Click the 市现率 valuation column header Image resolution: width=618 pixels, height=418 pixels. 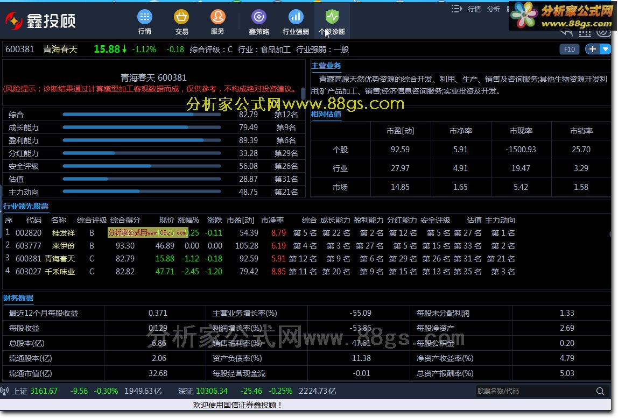point(521,131)
